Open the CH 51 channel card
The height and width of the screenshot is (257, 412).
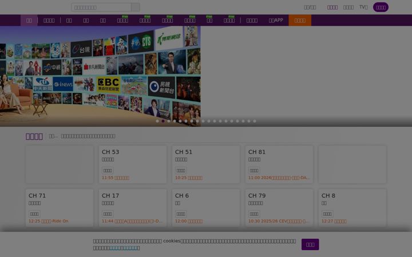click(x=206, y=164)
